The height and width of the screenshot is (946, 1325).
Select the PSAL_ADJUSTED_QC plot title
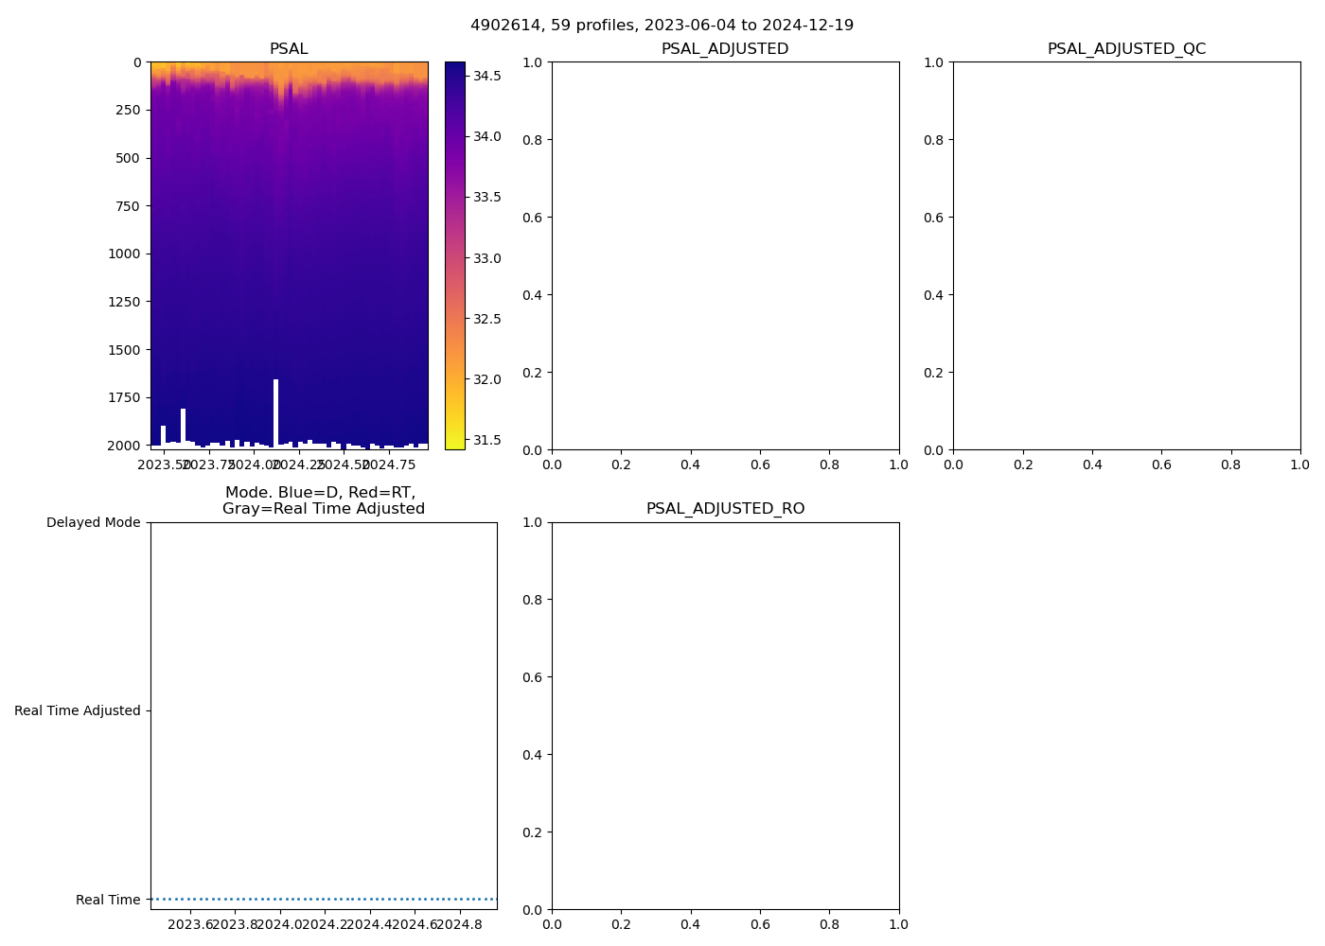[x=1126, y=49]
